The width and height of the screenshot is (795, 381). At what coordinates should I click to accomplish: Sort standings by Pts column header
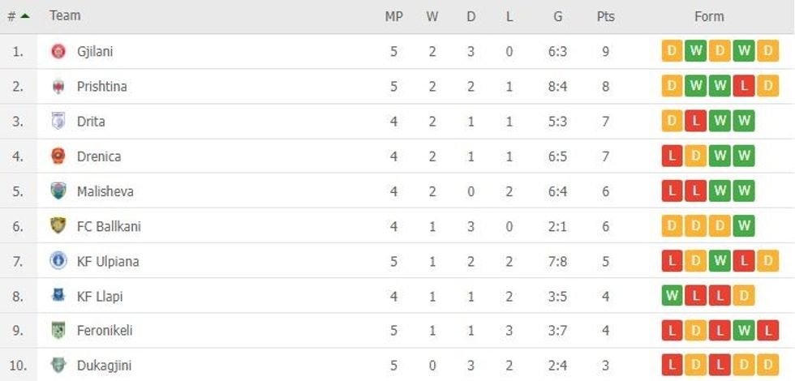coord(605,16)
